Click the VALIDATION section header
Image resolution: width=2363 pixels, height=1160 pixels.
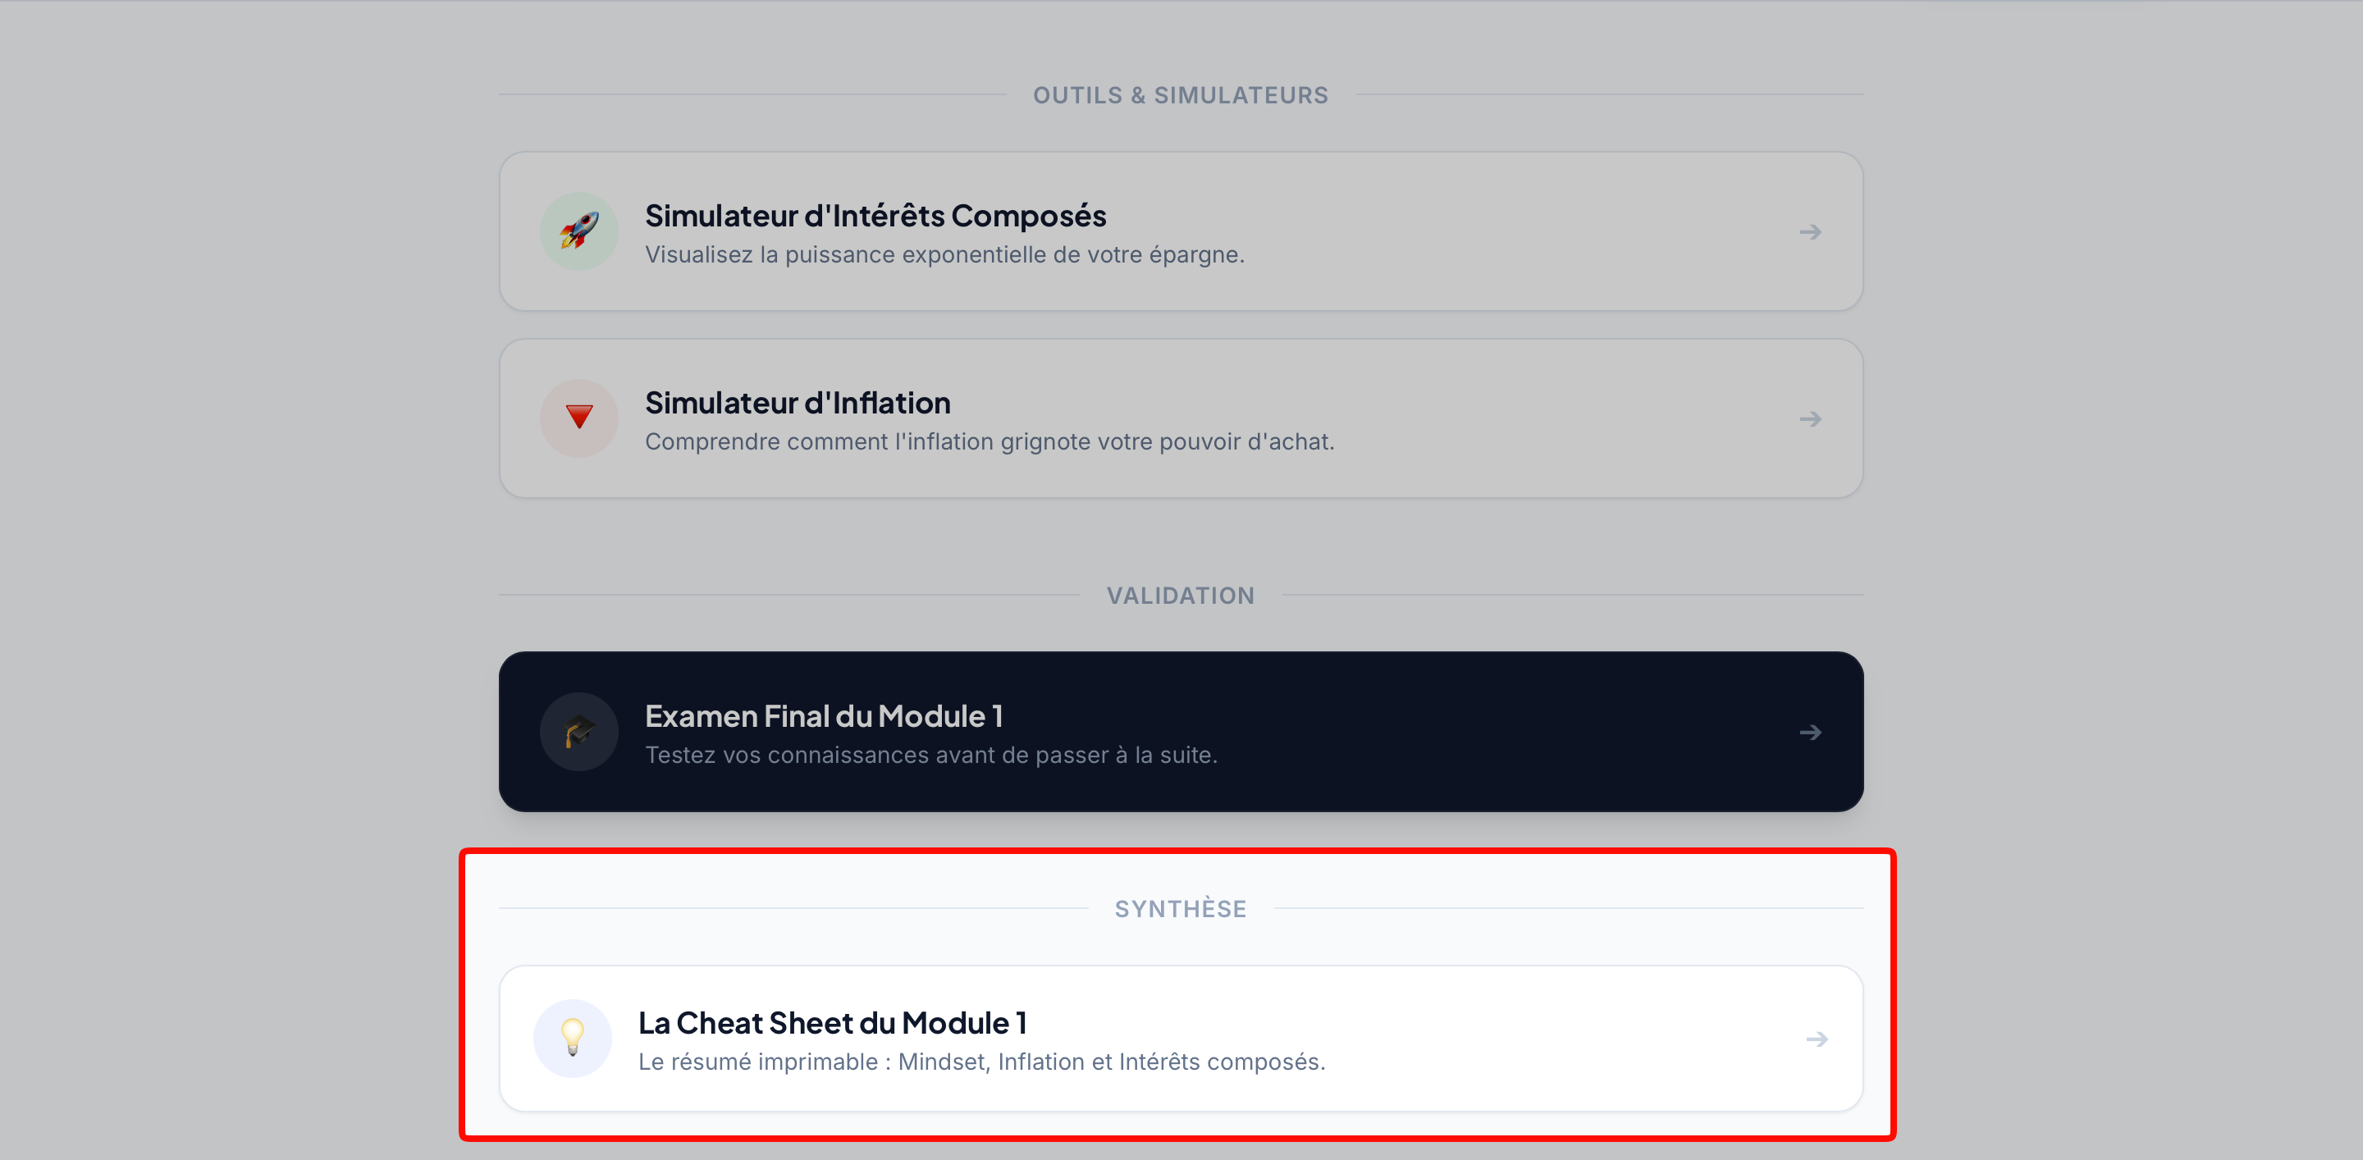click(1181, 595)
